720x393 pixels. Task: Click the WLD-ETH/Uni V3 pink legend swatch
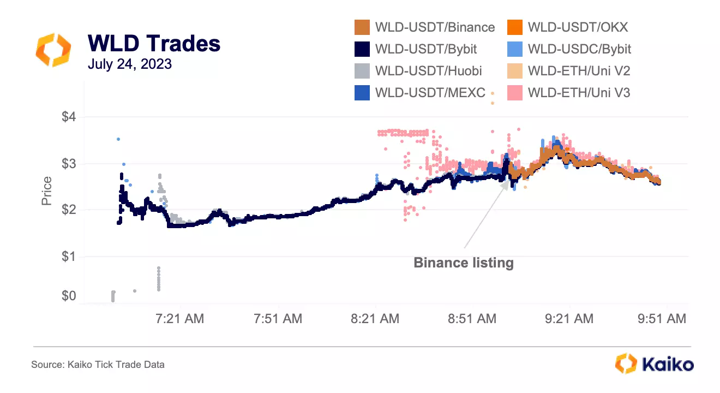[x=515, y=92]
